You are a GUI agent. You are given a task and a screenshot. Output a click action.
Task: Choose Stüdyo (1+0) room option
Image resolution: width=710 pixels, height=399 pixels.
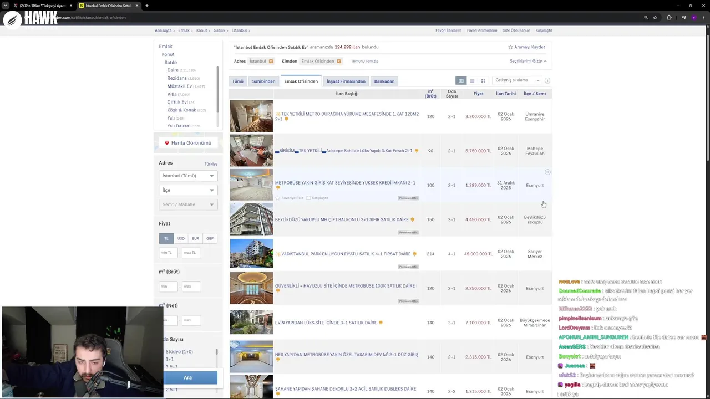click(179, 351)
